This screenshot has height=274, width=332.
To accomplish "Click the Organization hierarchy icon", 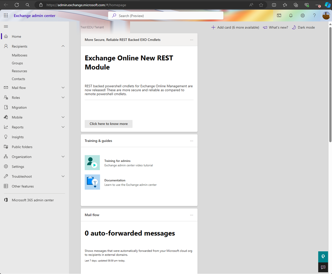I will coord(6,157).
